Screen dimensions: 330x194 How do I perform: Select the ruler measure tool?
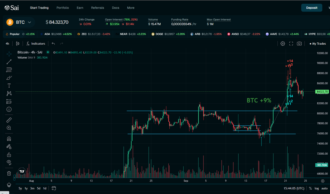pyautogui.click(x=9, y=120)
